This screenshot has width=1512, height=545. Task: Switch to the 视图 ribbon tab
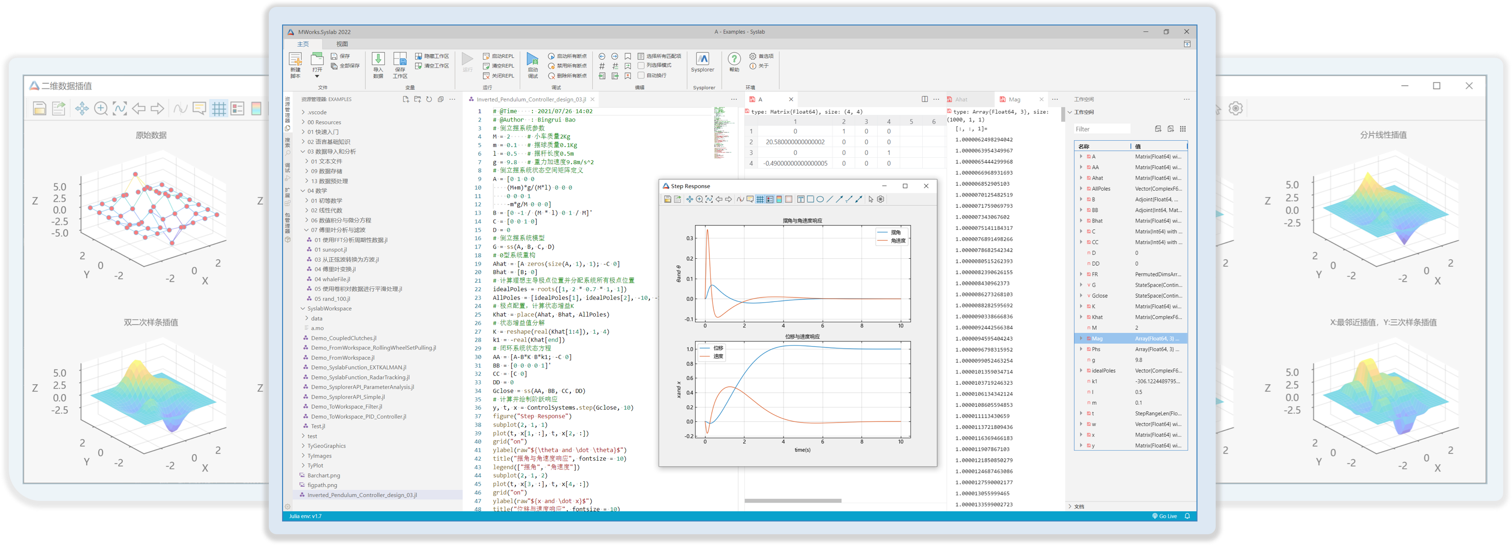(x=342, y=44)
